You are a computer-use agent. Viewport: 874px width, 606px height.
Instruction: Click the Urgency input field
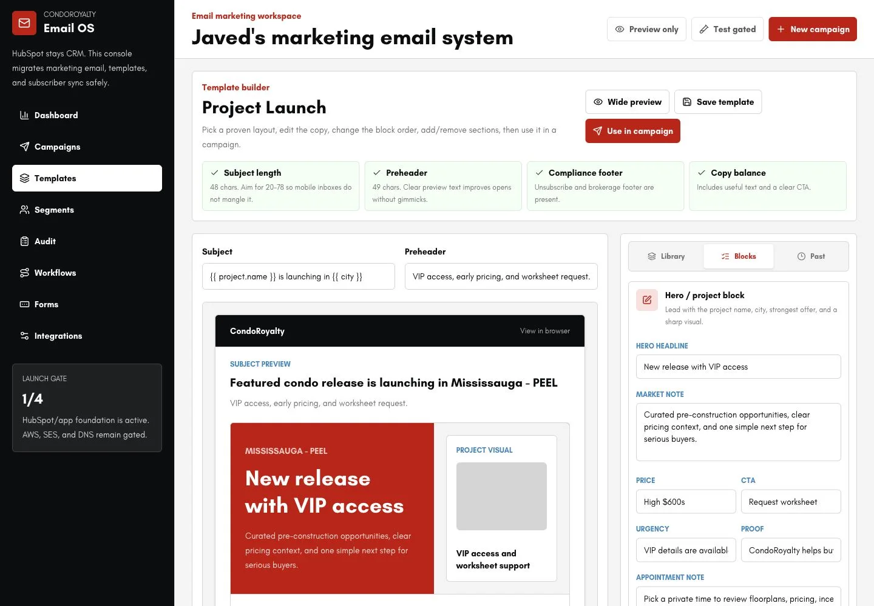click(686, 550)
